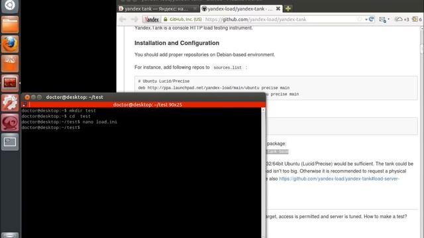Close the yandex-load/yandex-tank tab
The width and height of the screenshot is (424, 238).
click(x=278, y=9)
